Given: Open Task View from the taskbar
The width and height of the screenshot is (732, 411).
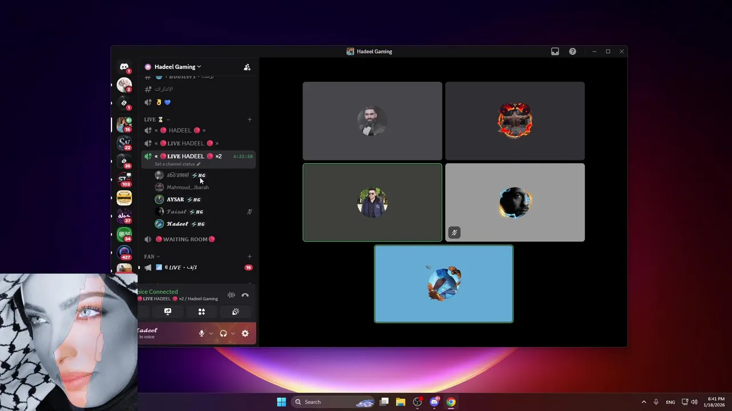Looking at the screenshot, I should (384, 402).
